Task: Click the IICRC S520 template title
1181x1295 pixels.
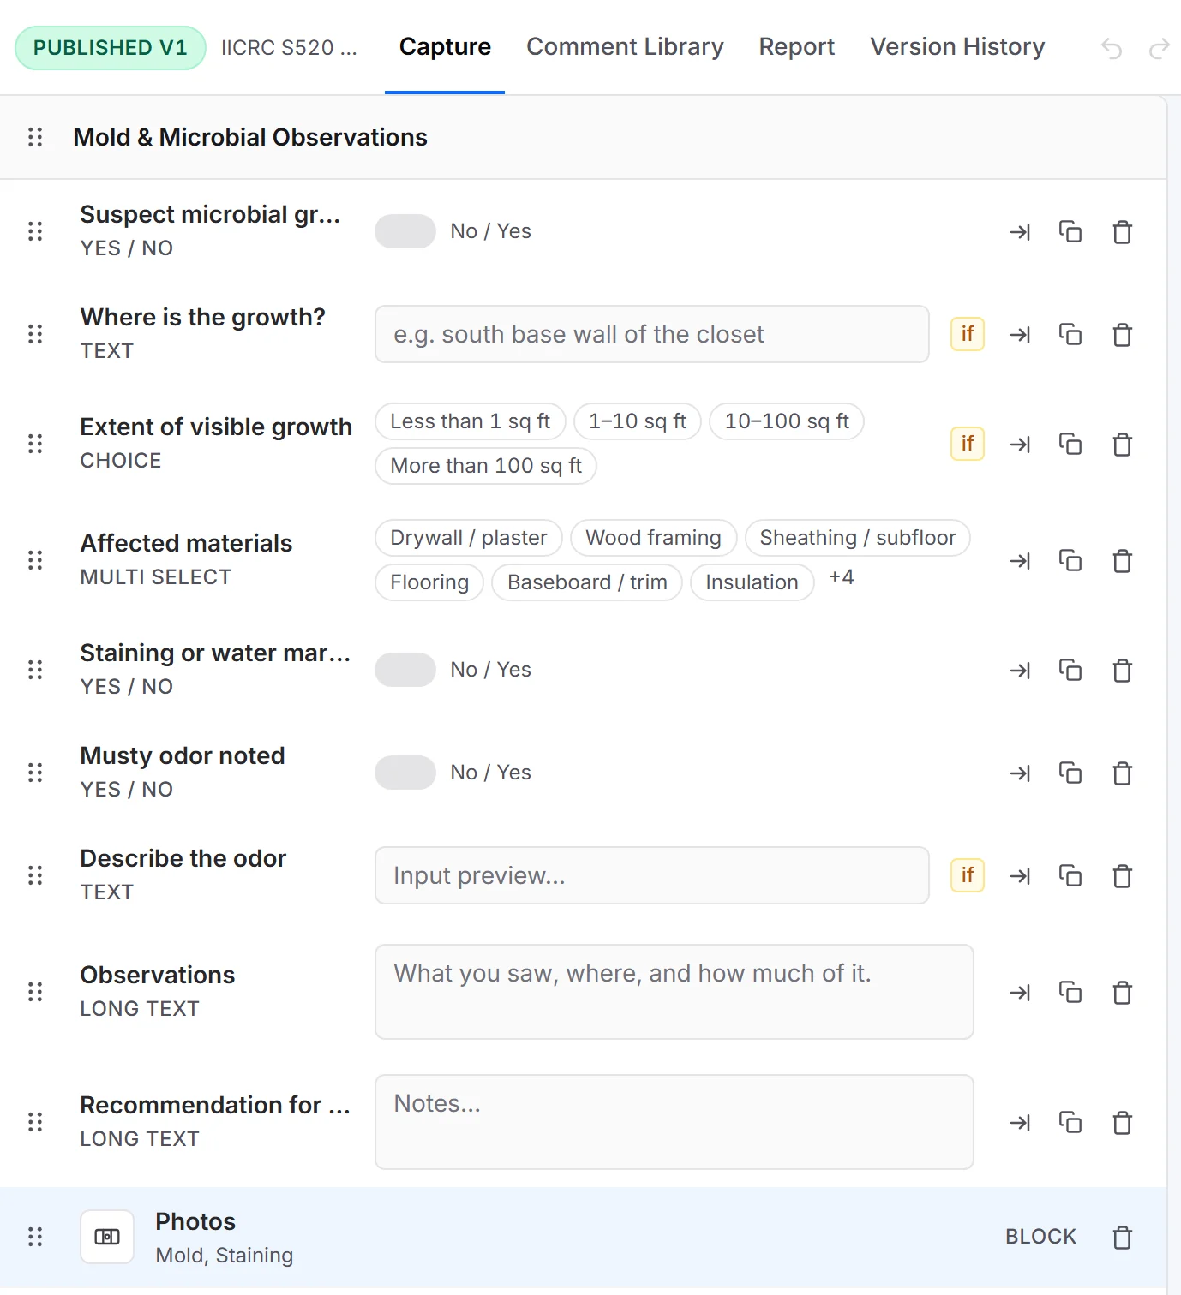Action: (x=289, y=48)
